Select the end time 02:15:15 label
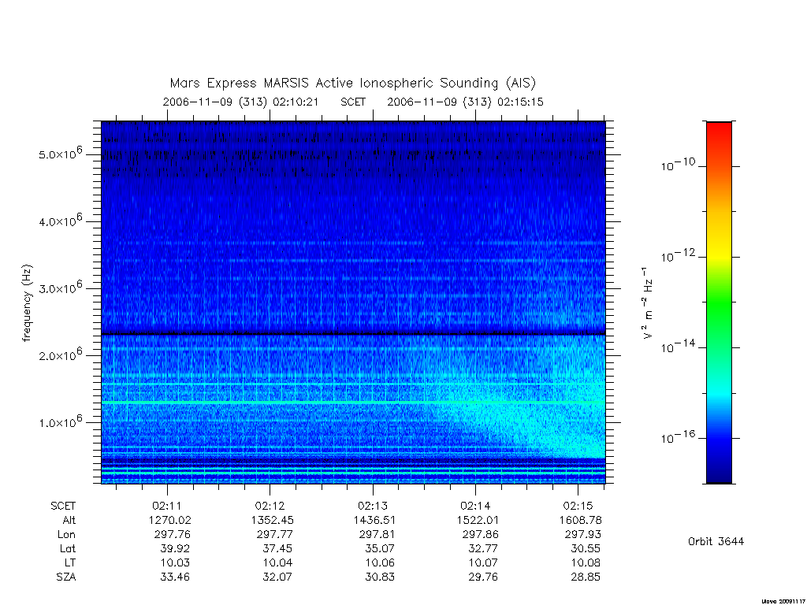The image size is (807, 605). click(x=520, y=102)
